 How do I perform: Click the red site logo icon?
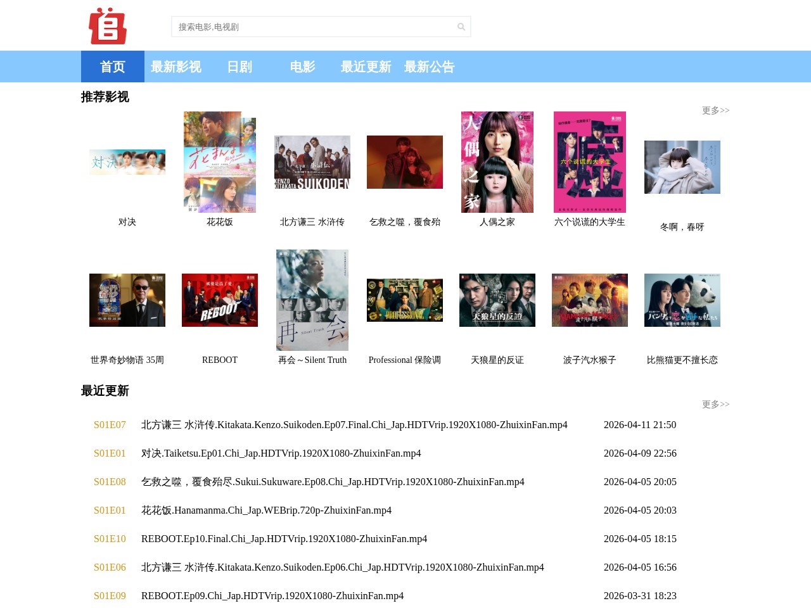tap(108, 26)
